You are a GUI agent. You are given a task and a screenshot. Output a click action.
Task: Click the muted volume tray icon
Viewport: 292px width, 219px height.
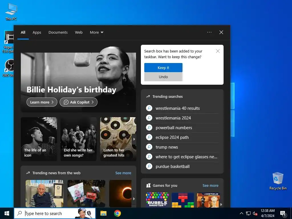click(255, 213)
